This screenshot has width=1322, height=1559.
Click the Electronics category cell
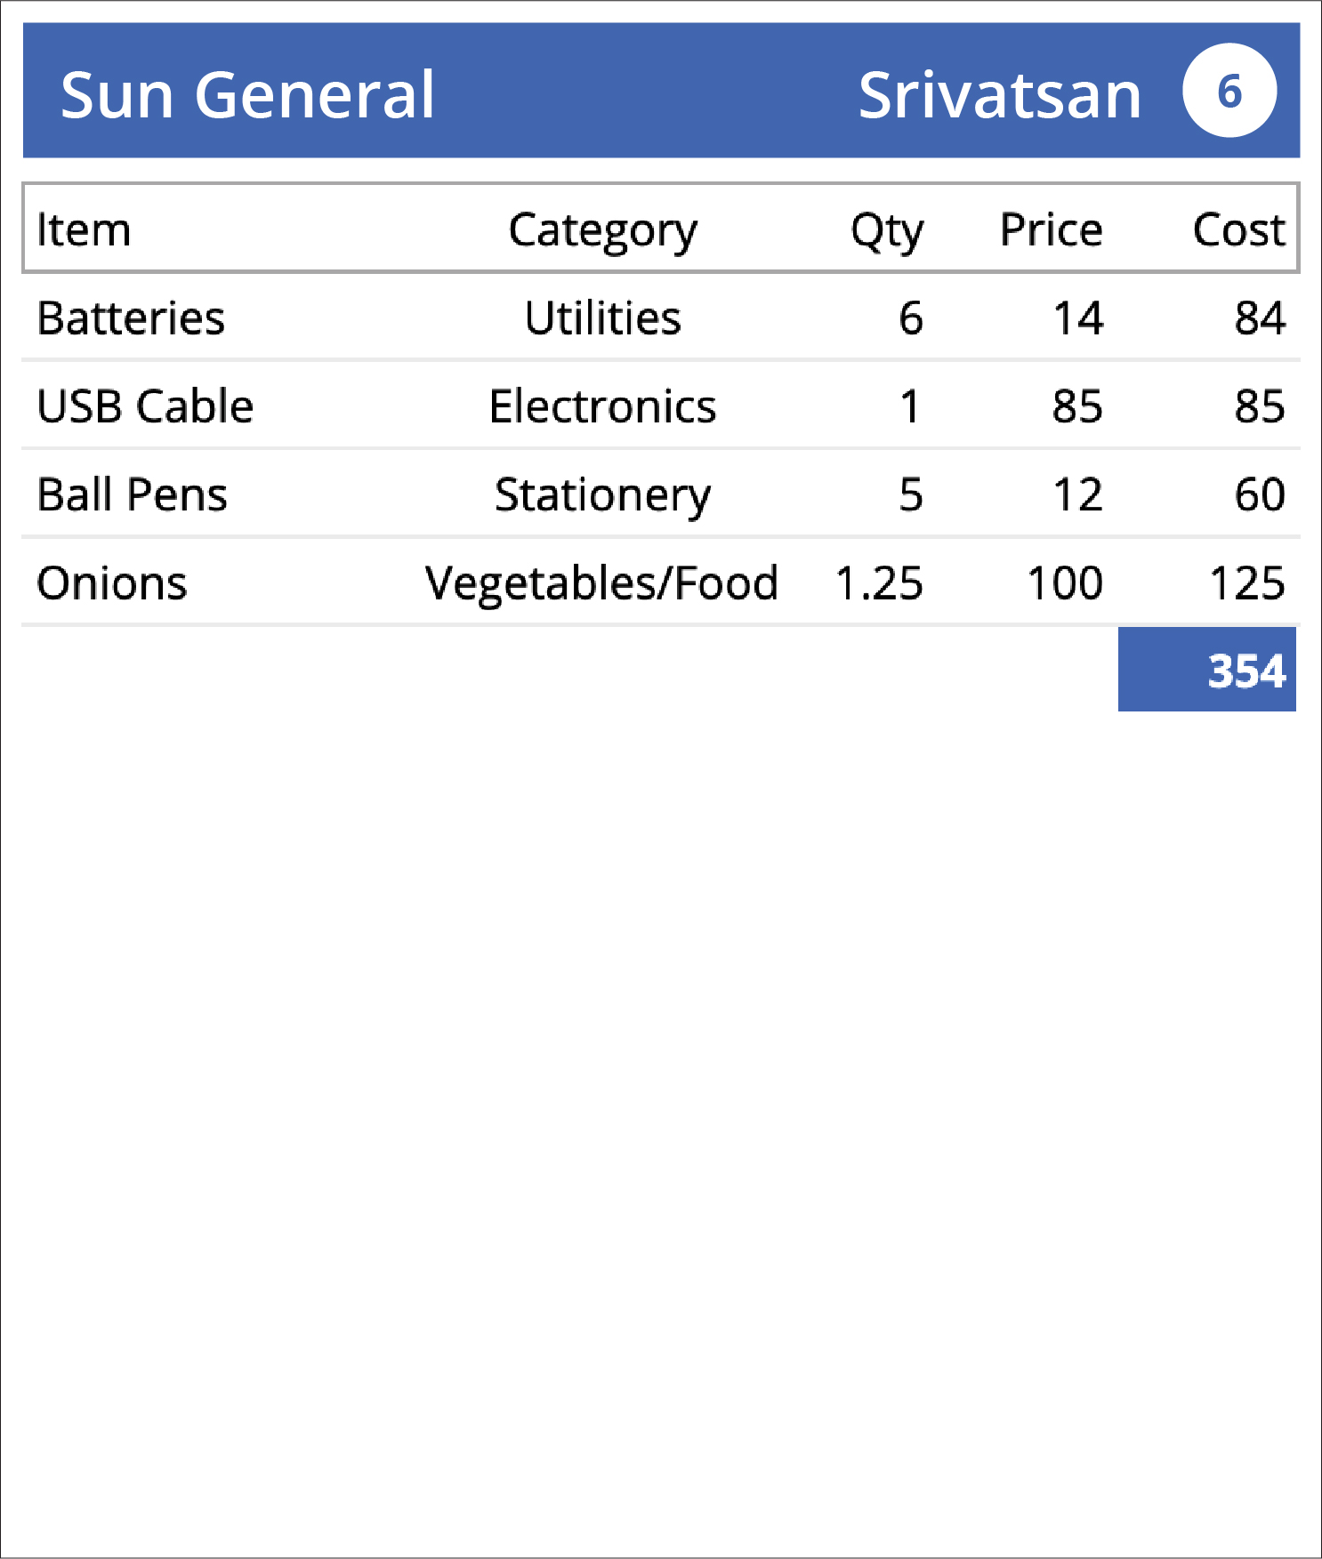coord(603,406)
